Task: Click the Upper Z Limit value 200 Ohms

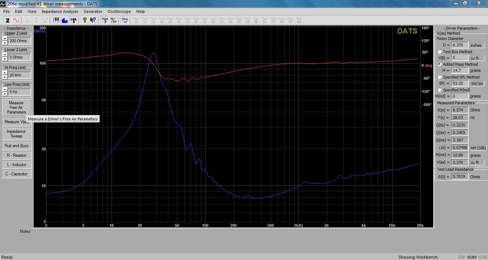Action: point(19,41)
